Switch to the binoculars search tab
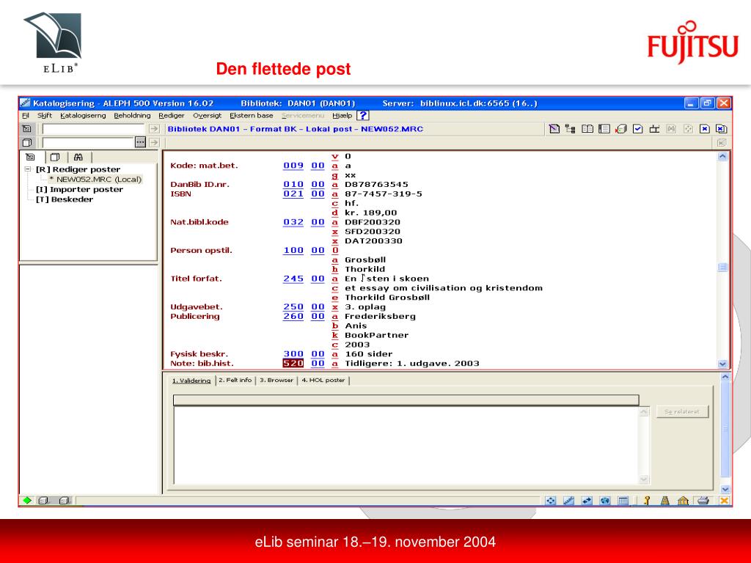Image resolution: width=751 pixels, height=563 pixels. 78,157
